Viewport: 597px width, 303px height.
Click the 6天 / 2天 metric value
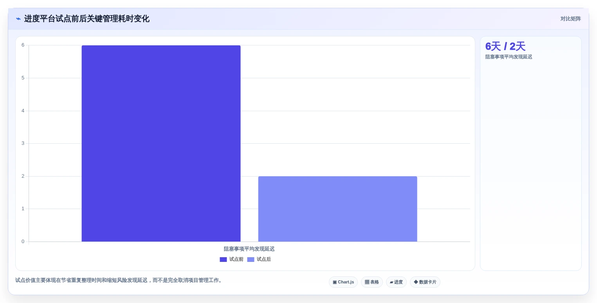[x=505, y=47]
